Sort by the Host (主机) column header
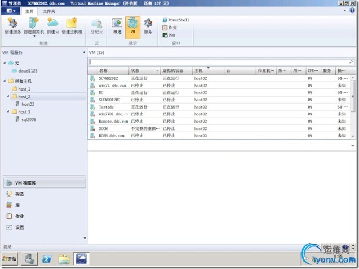The image size is (359, 269). [x=208, y=70]
